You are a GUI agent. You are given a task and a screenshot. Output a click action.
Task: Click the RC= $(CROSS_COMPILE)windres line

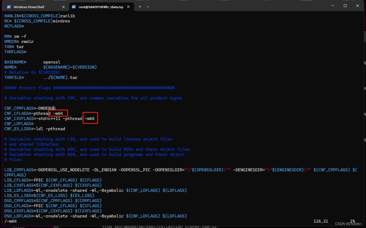[37, 21]
